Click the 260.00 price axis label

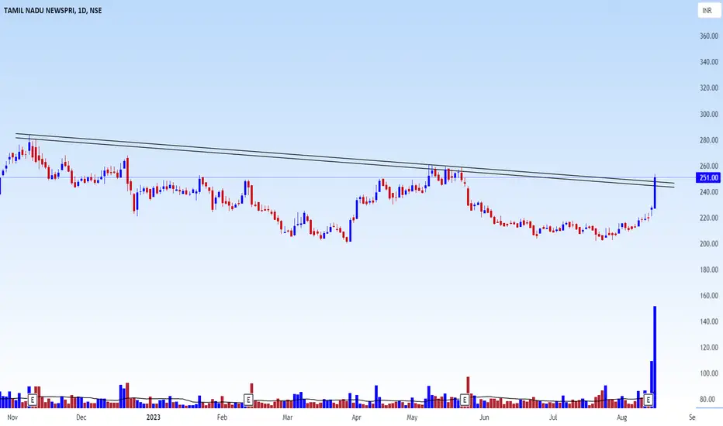pos(709,166)
